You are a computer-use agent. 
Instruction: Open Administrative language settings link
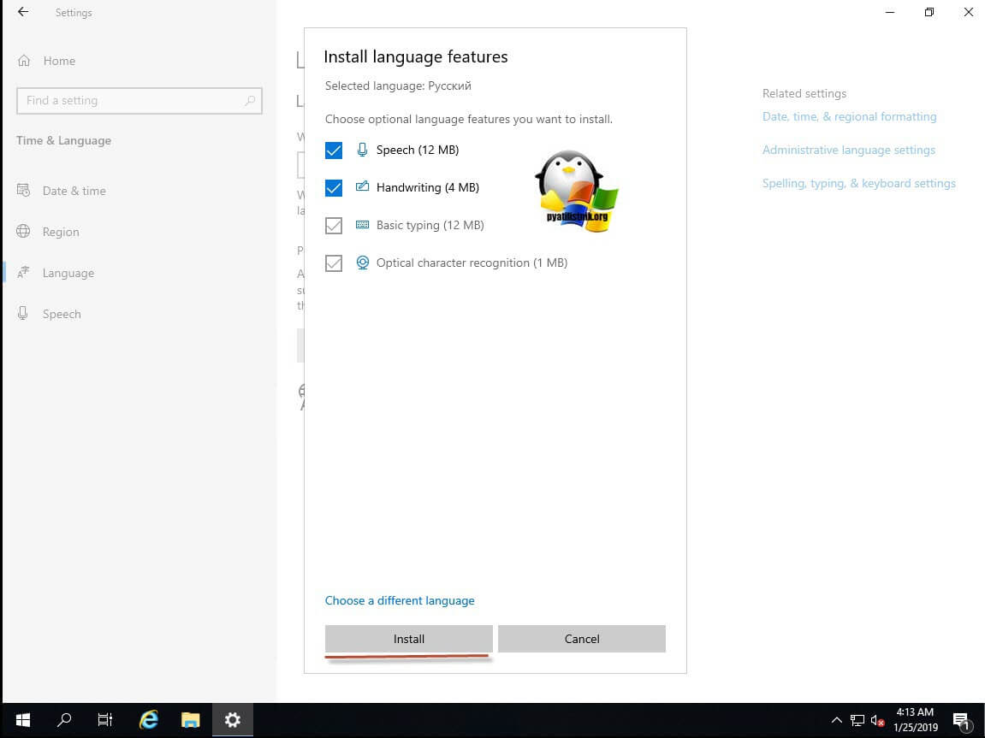[x=848, y=150]
